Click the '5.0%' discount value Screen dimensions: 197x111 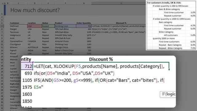pyautogui.click(x=193, y=35)
